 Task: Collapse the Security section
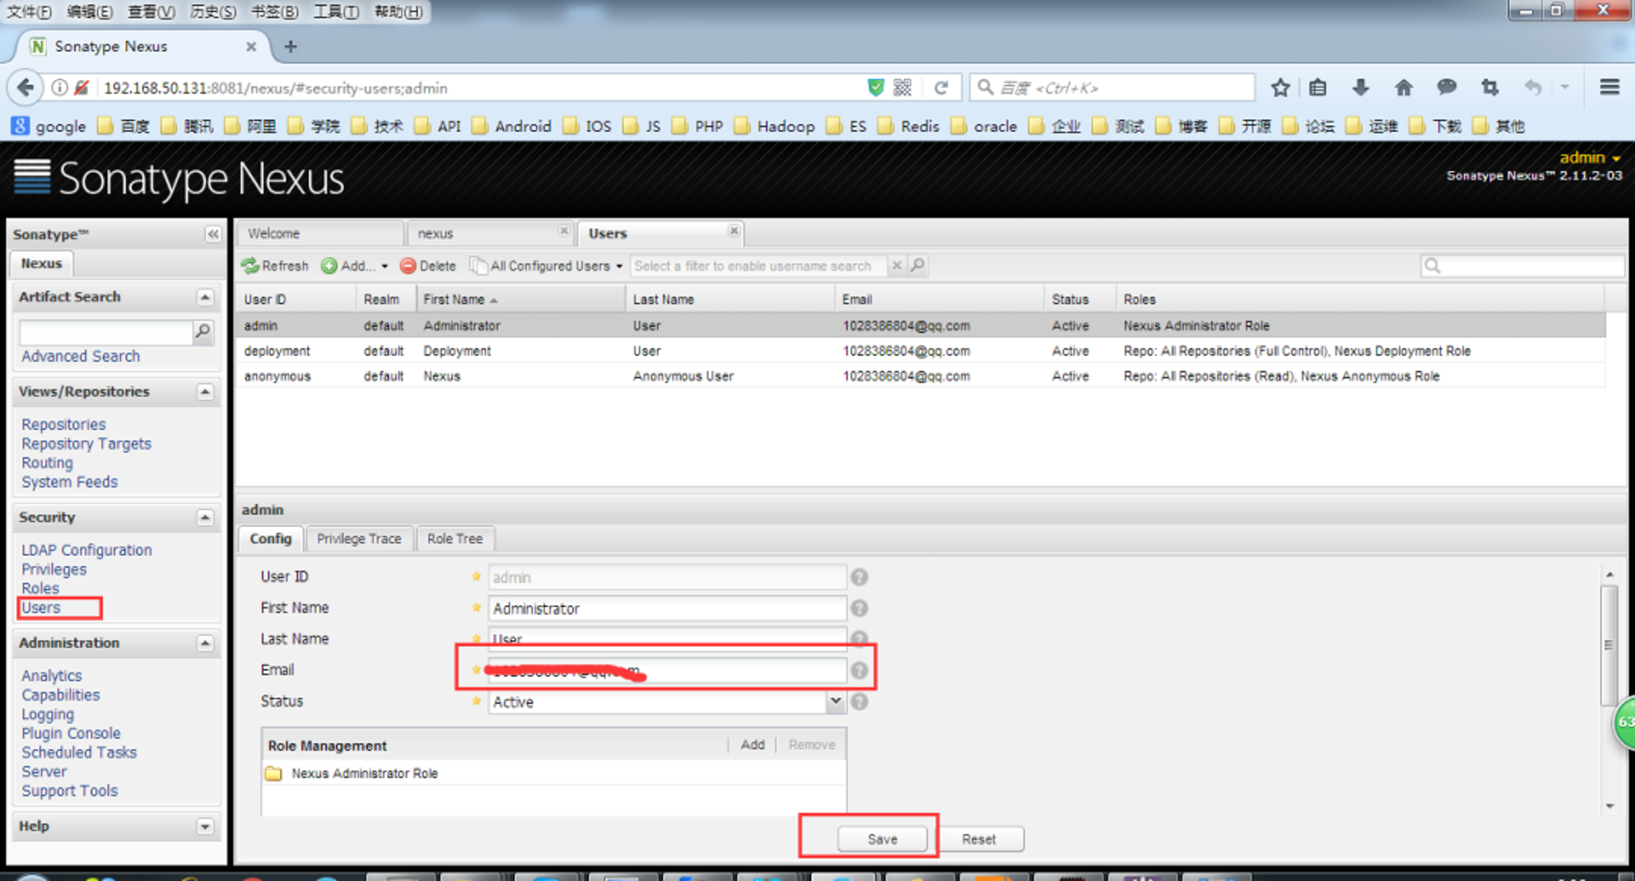[205, 518]
